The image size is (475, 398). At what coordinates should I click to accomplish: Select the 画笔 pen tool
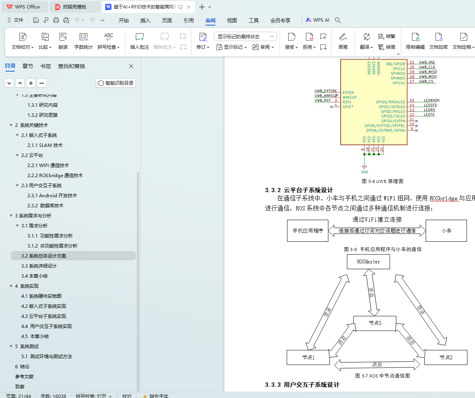(343, 41)
